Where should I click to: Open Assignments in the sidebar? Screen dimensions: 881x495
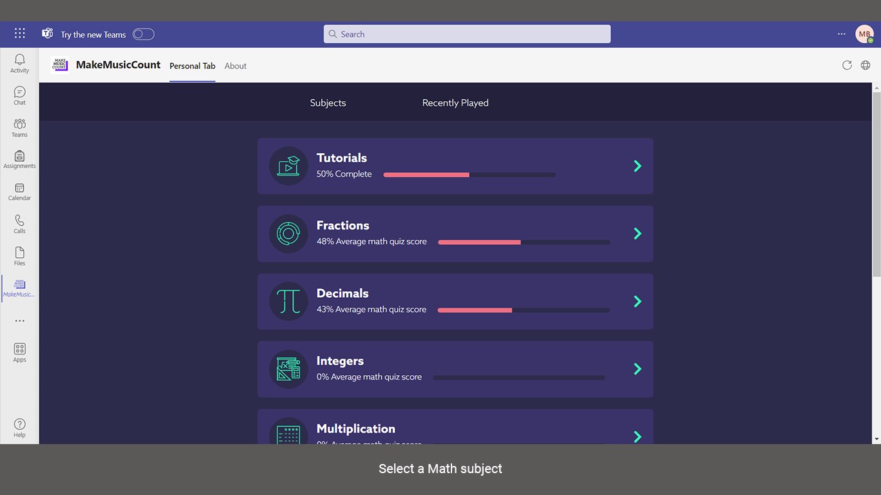pyautogui.click(x=19, y=159)
